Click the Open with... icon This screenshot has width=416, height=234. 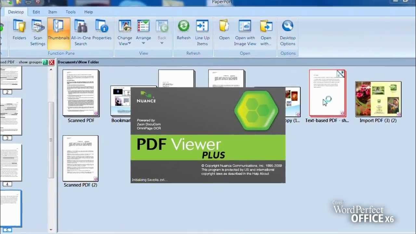point(266,26)
